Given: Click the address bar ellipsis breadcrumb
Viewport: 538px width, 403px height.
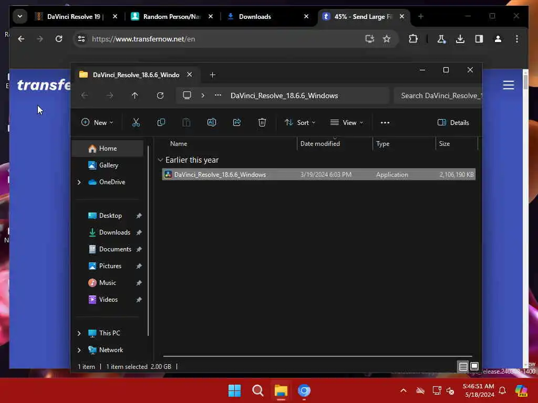Looking at the screenshot, I should [x=218, y=96].
